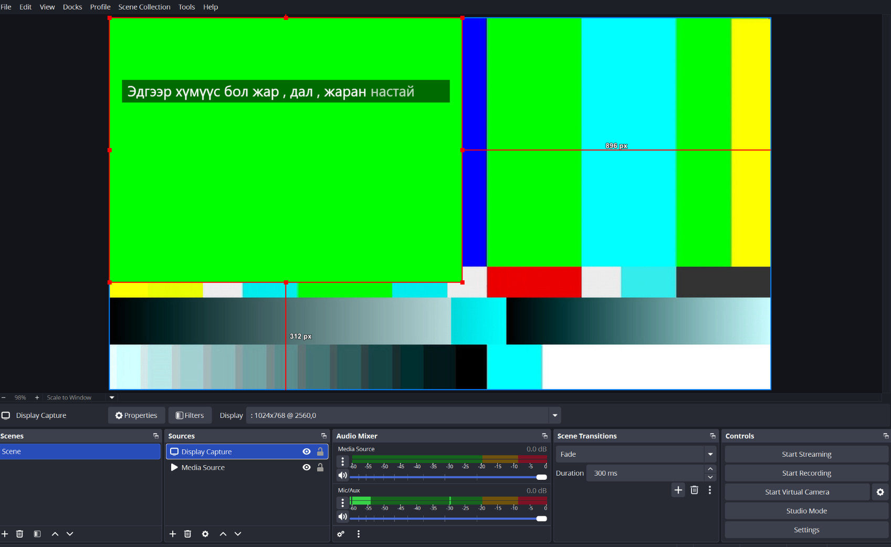Float the Sources dock
Screen dimensions: 891x547
(324, 436)
